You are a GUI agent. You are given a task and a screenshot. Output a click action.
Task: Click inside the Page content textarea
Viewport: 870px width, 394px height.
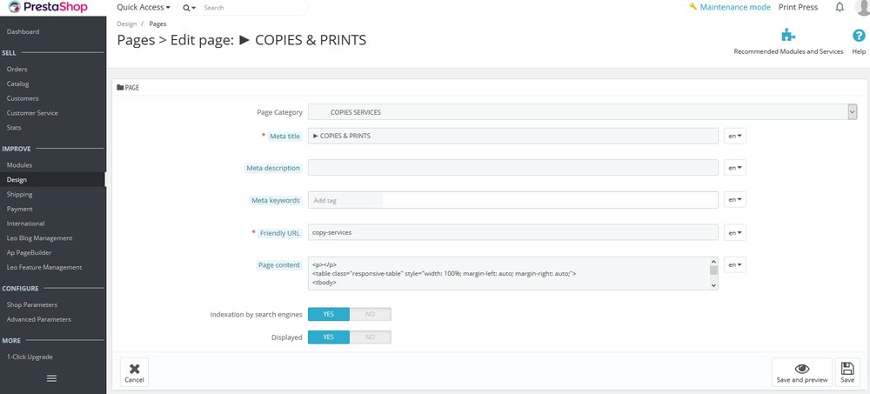coord(509,273)
